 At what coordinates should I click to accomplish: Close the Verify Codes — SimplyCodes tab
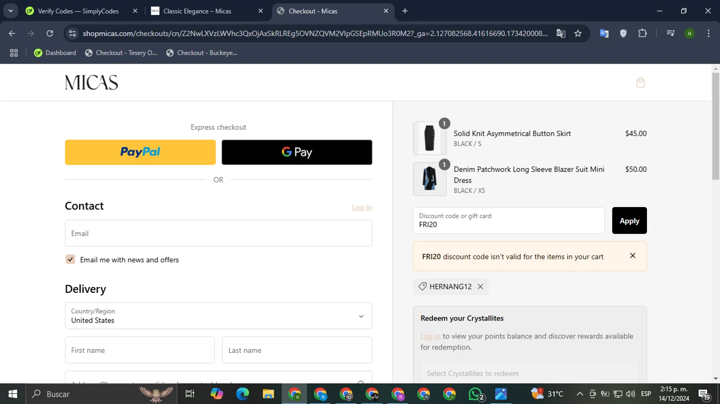pos(135,11)
